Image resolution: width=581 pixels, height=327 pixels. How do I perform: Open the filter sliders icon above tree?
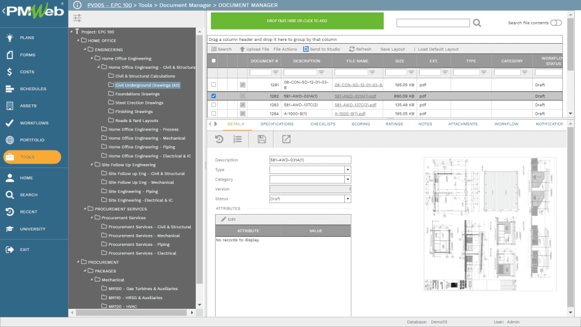[77, 18]
